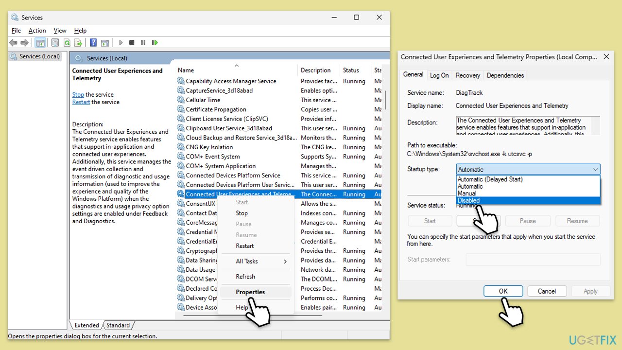This screenshot has width=622, height=350.
Task: Click the Start Service play icon
Action: point(121,43)
